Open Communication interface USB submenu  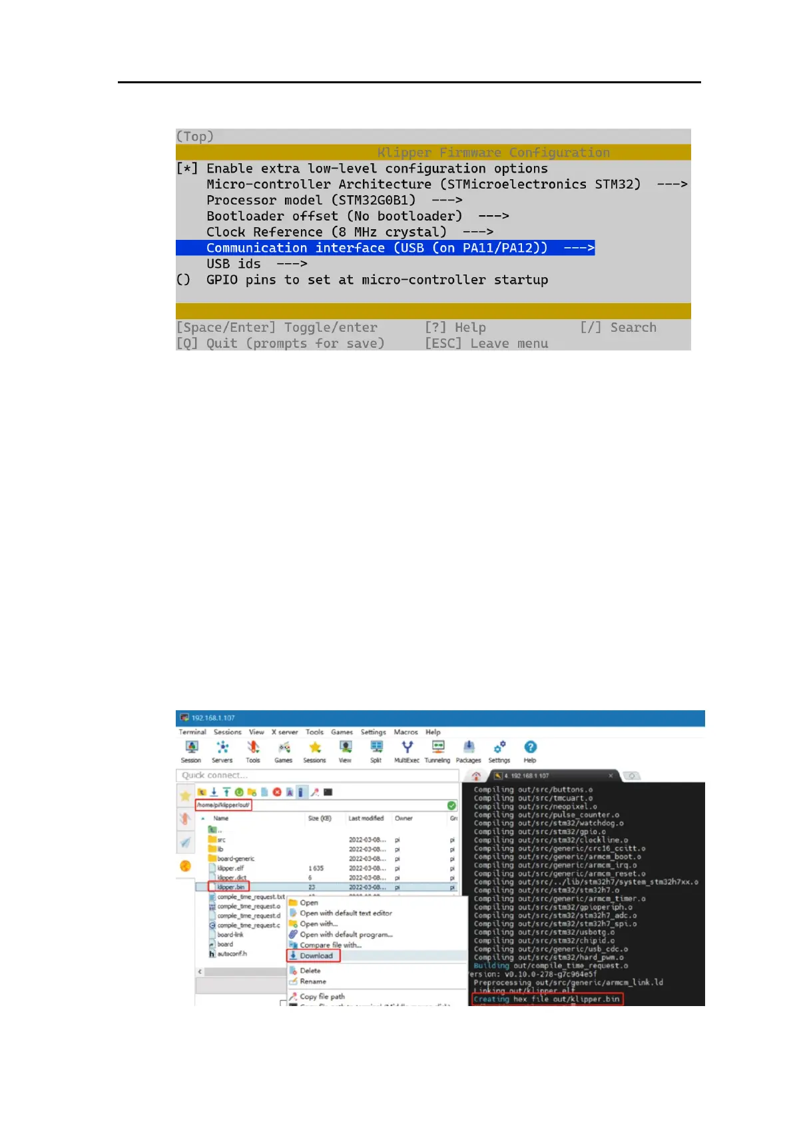coord(386,248)
